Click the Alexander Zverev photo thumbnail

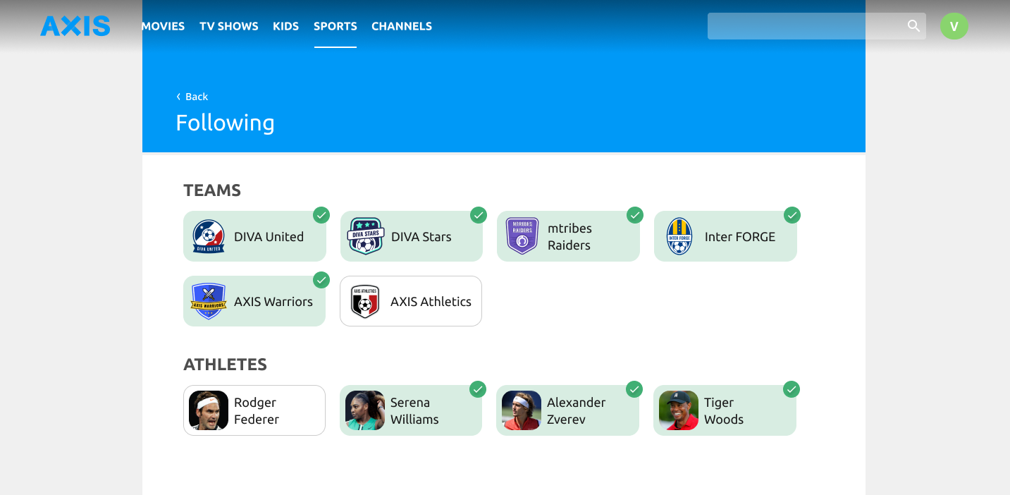522,410
